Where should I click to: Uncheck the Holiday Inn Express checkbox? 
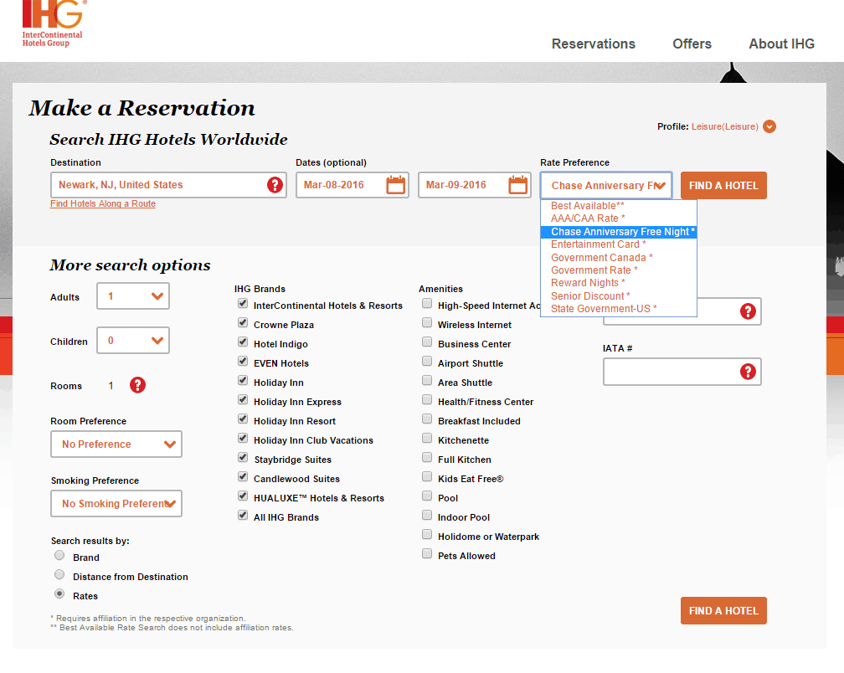pos(244,400)
